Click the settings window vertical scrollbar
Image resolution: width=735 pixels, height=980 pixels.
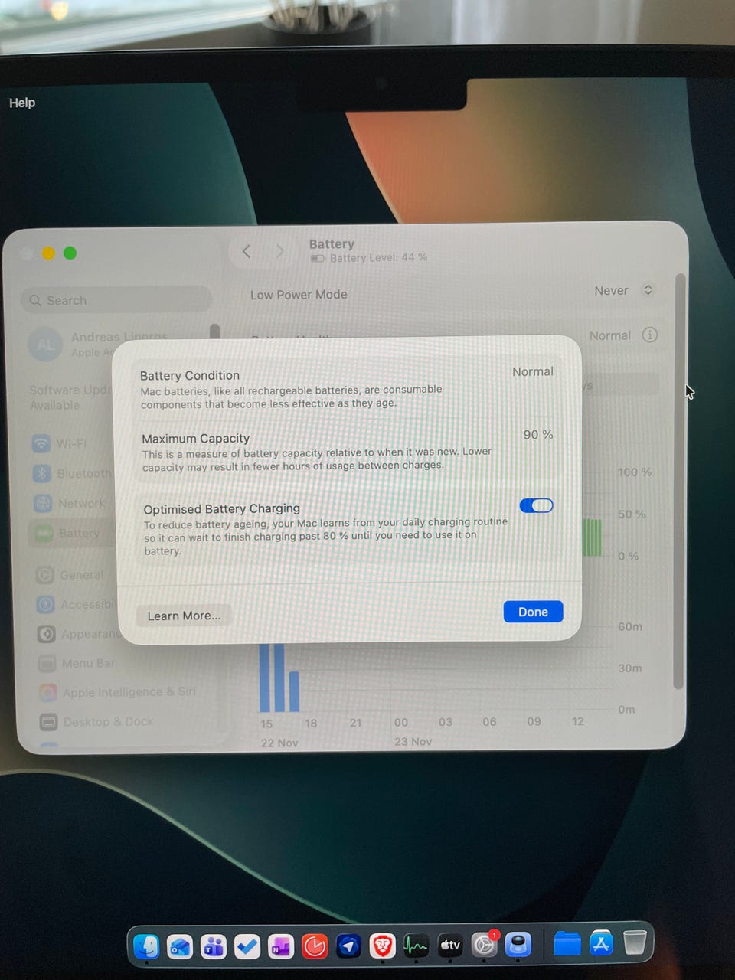678,482
